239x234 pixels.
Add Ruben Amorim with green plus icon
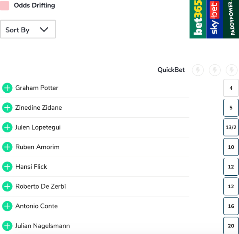(x=7, y=147)
